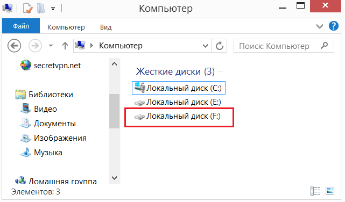
Task: Close the Компьютер window
Action: point(325,6)
